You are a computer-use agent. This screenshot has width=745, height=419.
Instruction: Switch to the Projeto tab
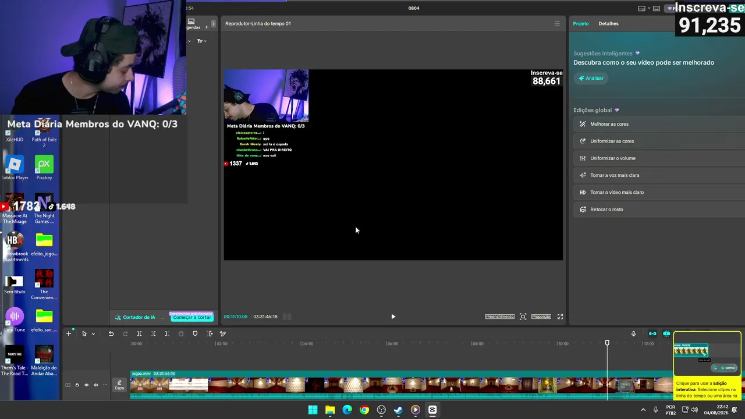coord(581,23)
